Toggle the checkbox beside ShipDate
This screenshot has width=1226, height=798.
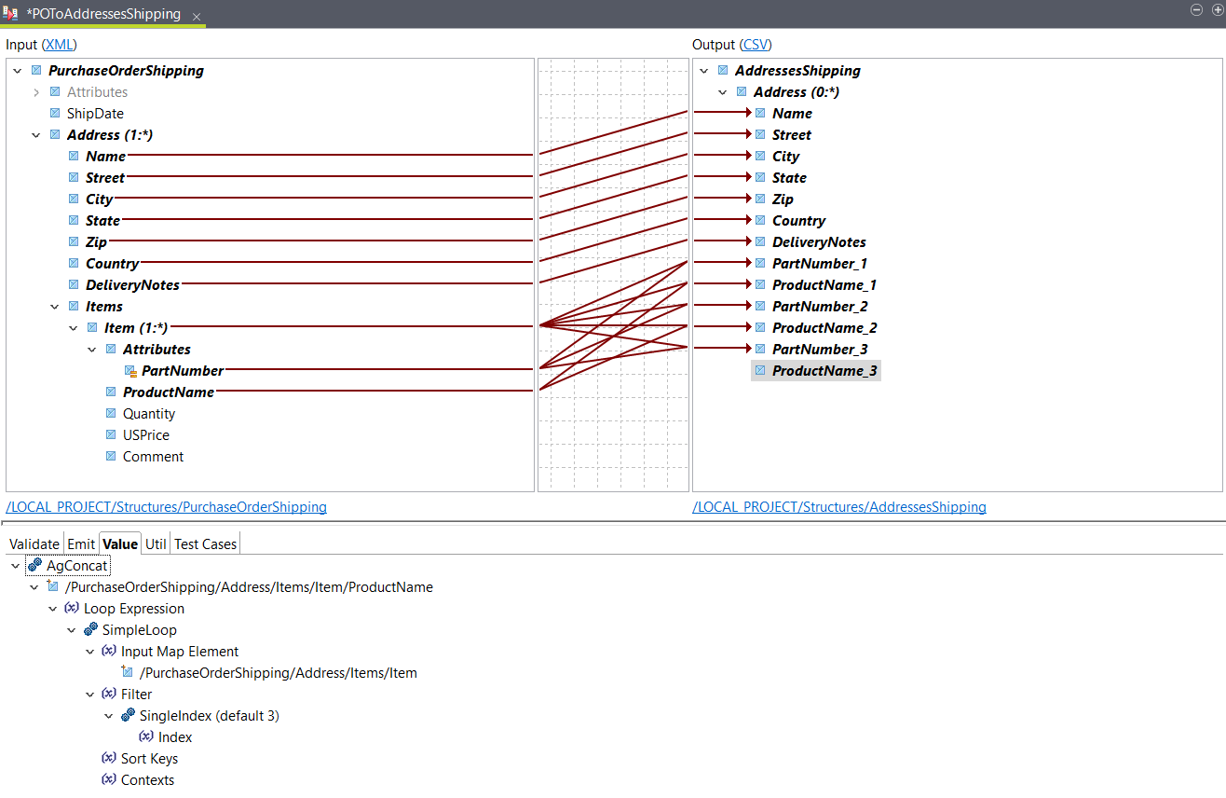tap(54, 113)
